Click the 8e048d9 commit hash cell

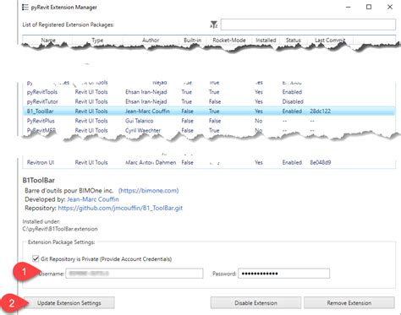click(321, 162)
